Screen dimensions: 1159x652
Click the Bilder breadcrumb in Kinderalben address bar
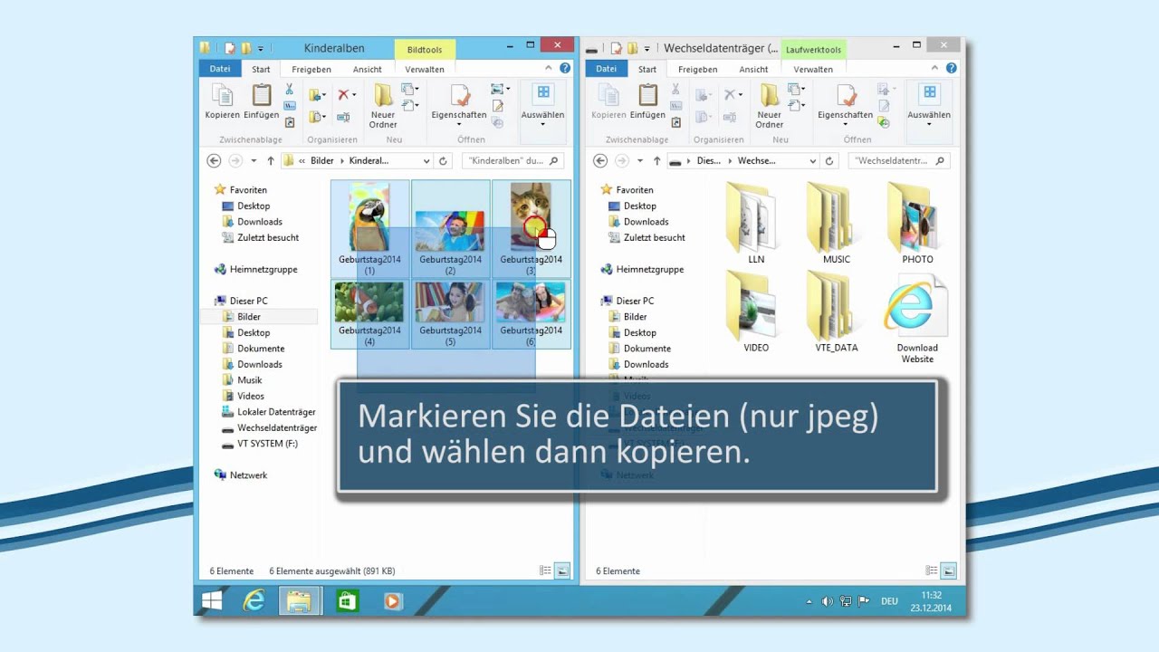click(x=322, y=160)
